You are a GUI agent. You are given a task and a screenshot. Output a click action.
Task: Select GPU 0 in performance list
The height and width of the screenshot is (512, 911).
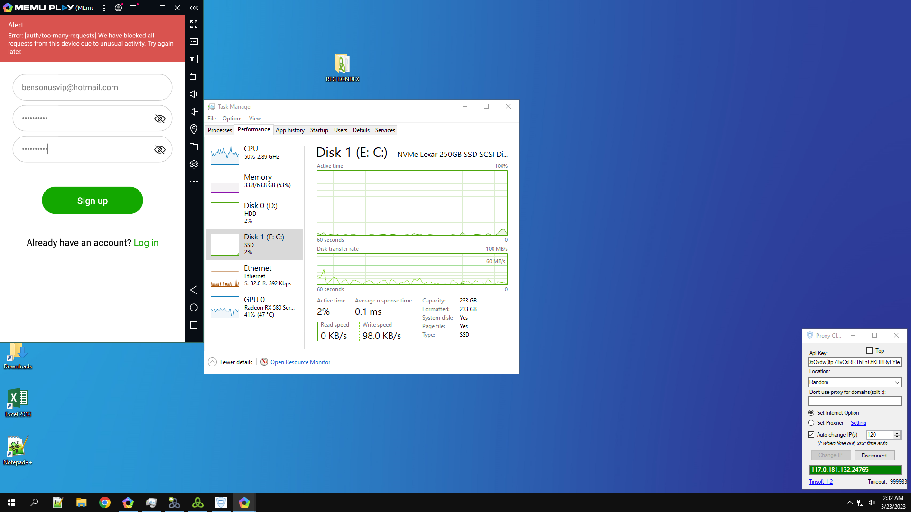pyautogui.click(x=254, y=307)
